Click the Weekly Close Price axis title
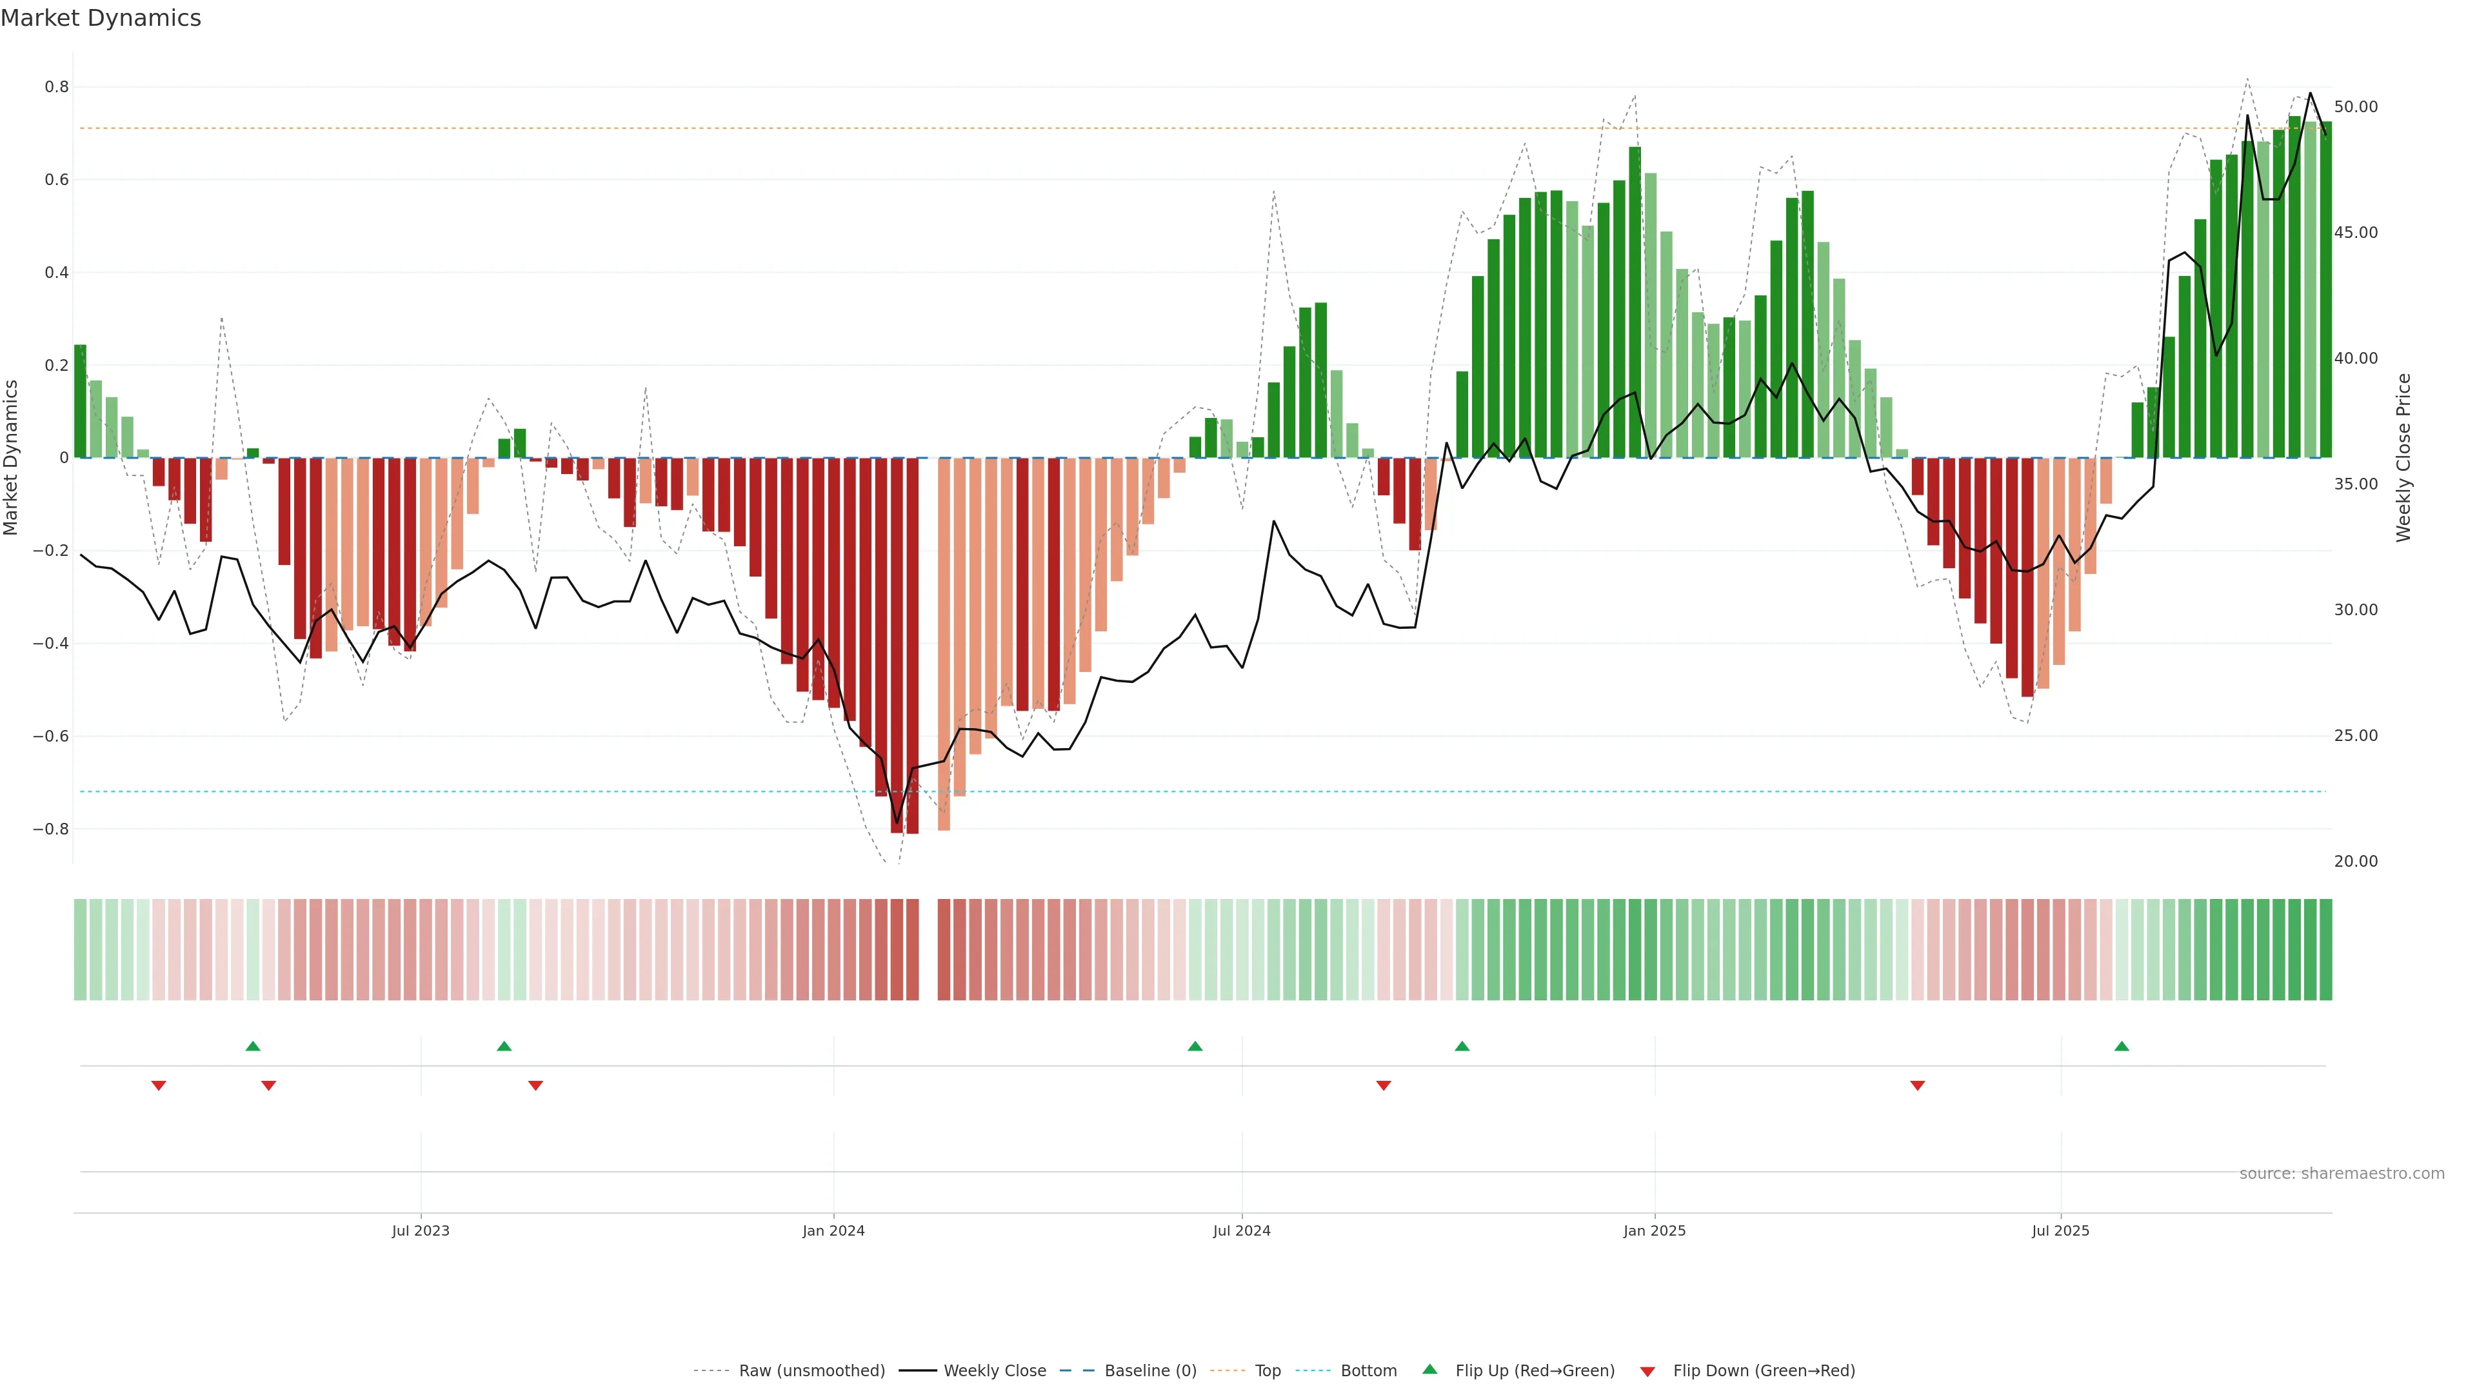Screen dimensions: 2477x1393 point(2403,458)
